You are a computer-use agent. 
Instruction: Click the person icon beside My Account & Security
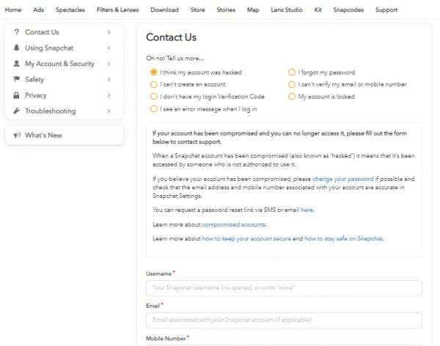[x=16, y=64]
